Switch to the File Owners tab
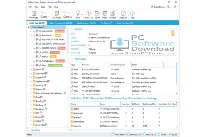 pyautogui.click(x=106, y=23)
